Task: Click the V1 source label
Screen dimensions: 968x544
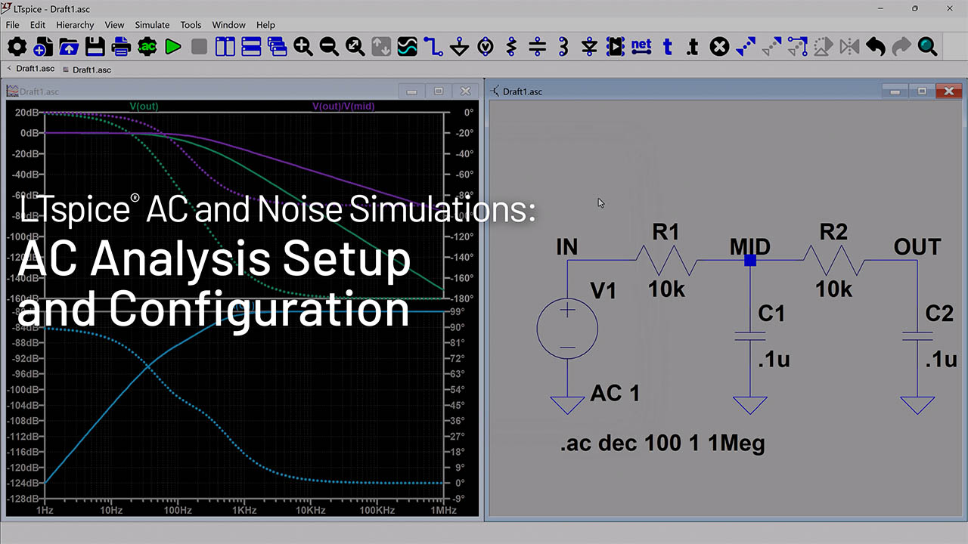Action: click(x=603, y=291)
